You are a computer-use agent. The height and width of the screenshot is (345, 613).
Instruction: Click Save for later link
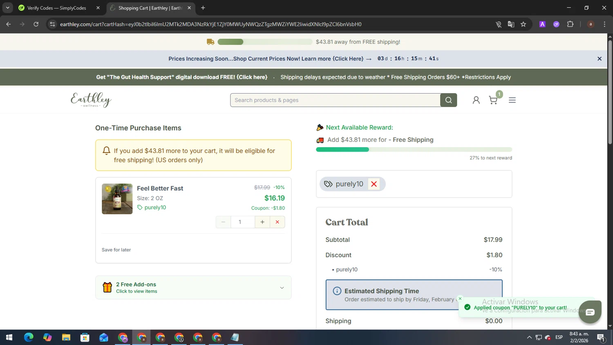tap(116, 250)
